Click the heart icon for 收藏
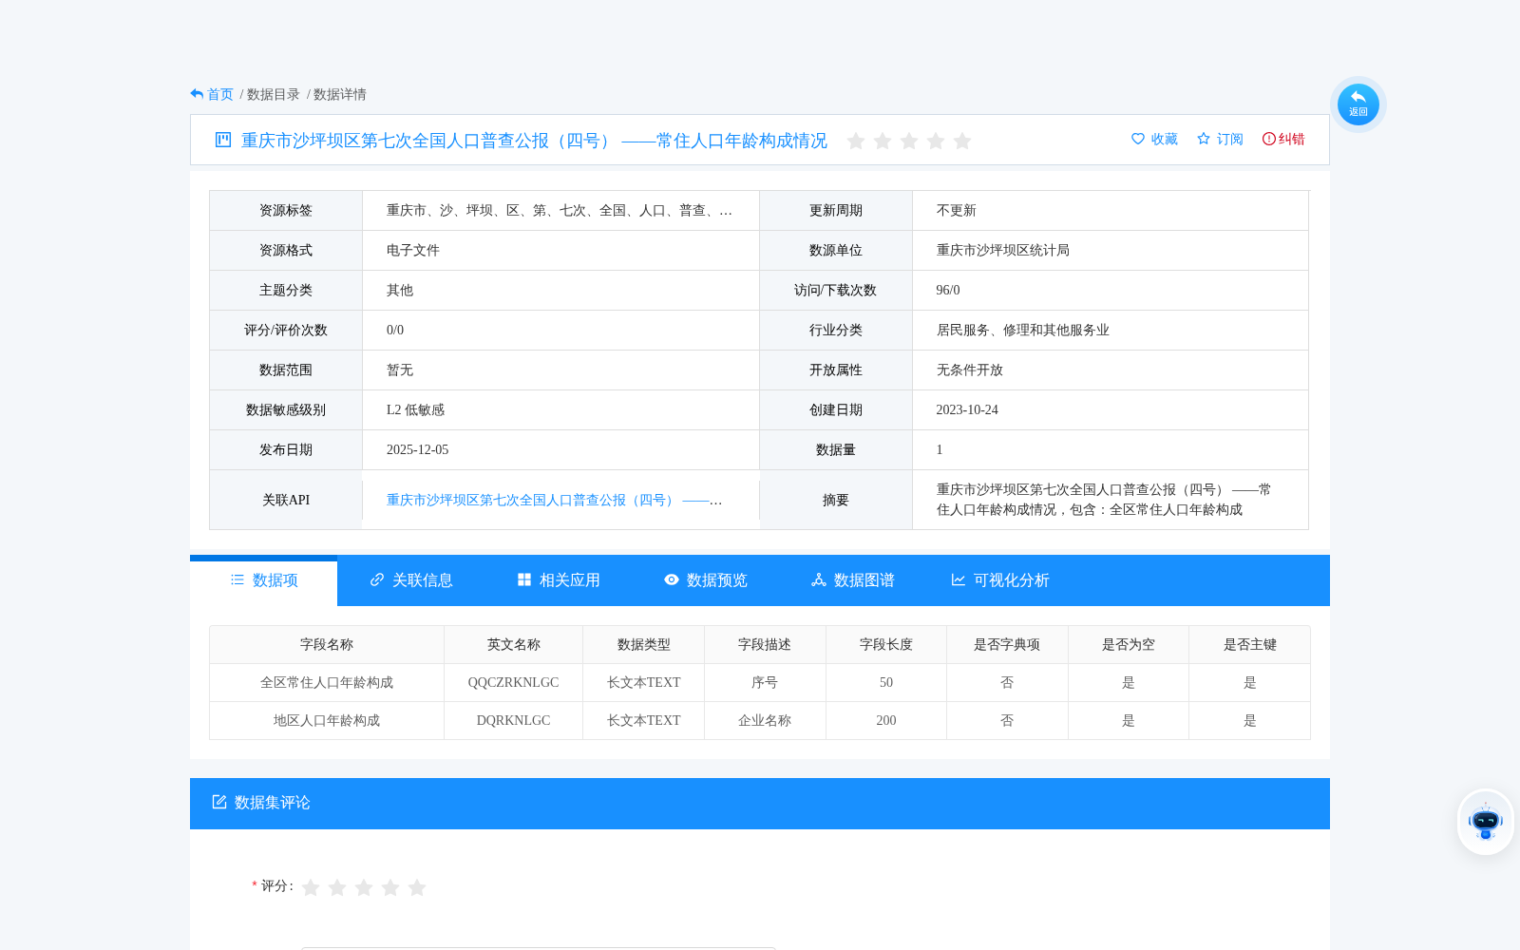1520x950 pixels. (x=1138, y=139)
